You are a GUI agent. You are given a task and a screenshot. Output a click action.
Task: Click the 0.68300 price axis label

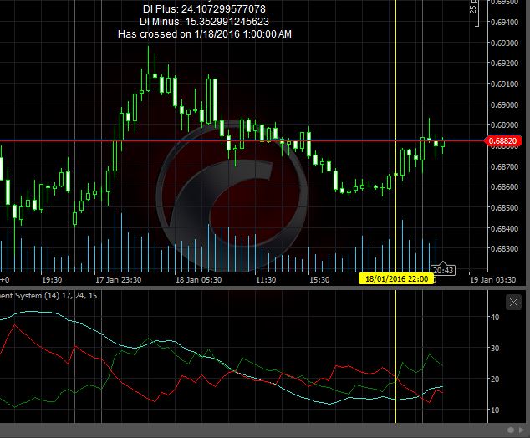pyautogui.click(x=504, y=249)
